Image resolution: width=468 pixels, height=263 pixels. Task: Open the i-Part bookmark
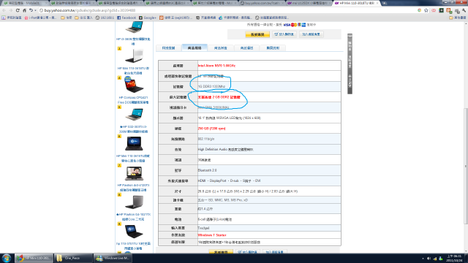click(x=40, y=18)
